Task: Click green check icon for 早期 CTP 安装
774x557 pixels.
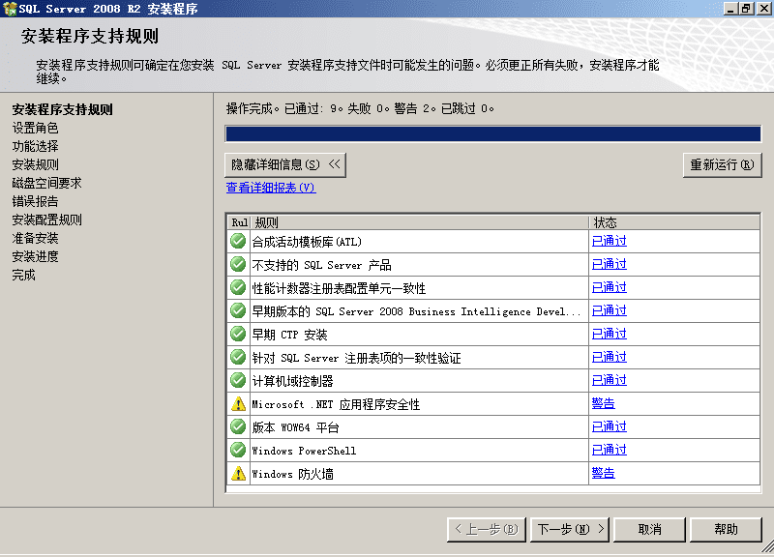Action: (238, 334)
